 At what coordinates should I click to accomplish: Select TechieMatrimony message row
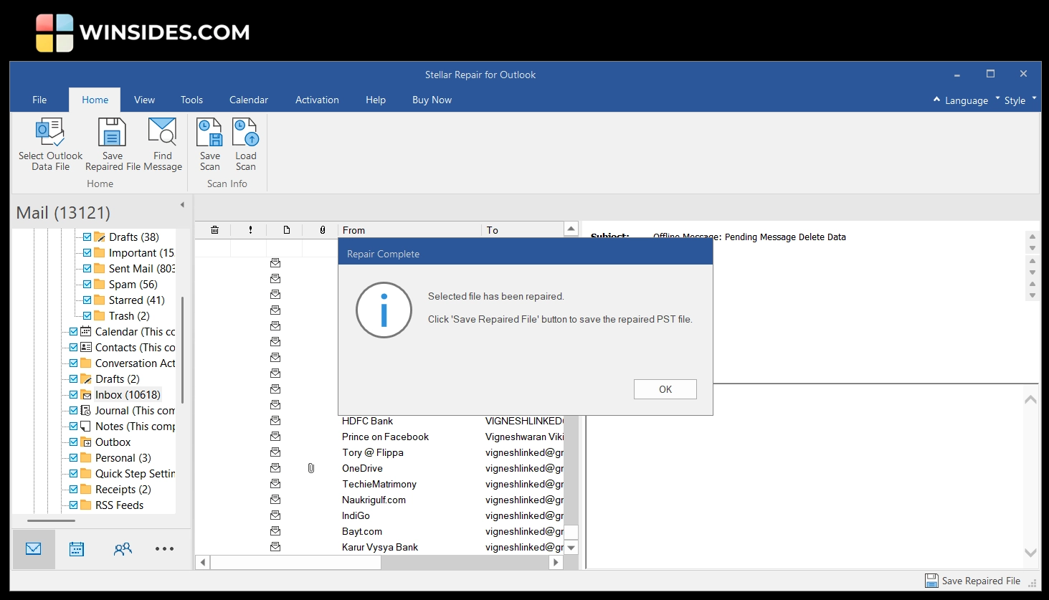point(379,484)
